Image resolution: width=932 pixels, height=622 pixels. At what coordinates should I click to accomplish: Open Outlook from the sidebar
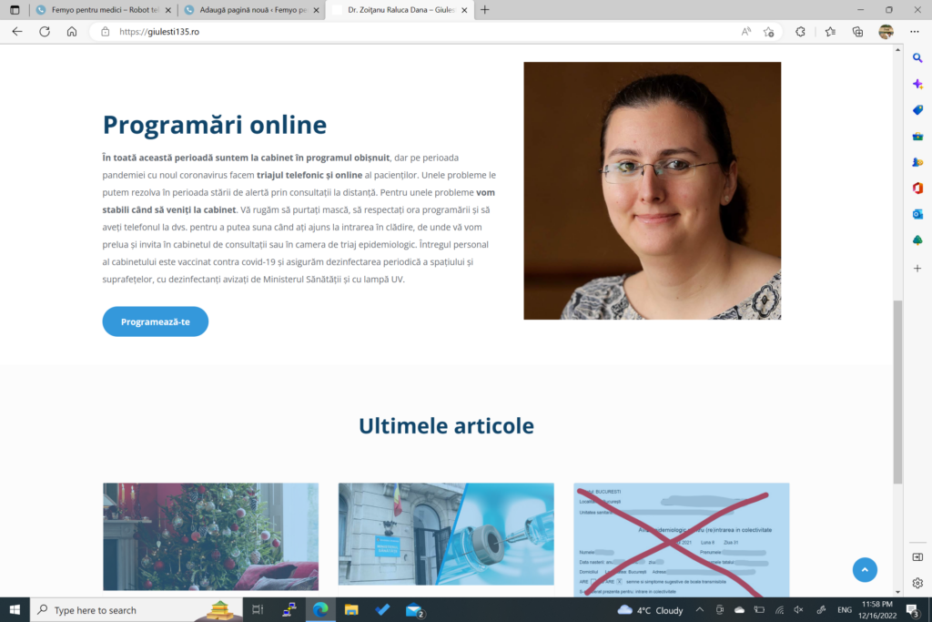click(917, 214)
